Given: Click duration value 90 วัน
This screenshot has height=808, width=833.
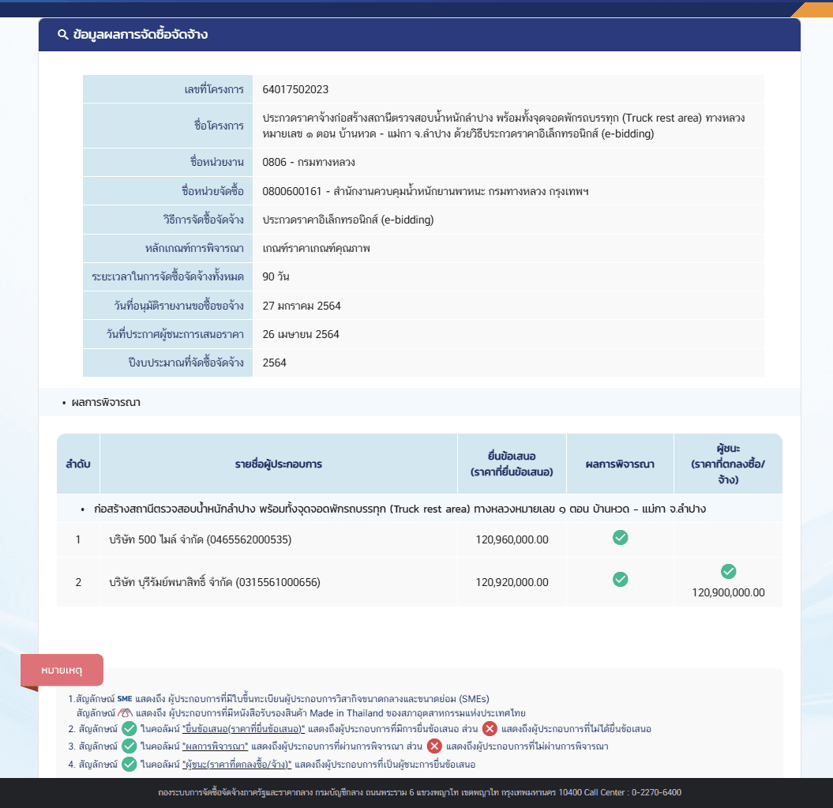Looking at the screenshot, I should [x=276, y=277].
